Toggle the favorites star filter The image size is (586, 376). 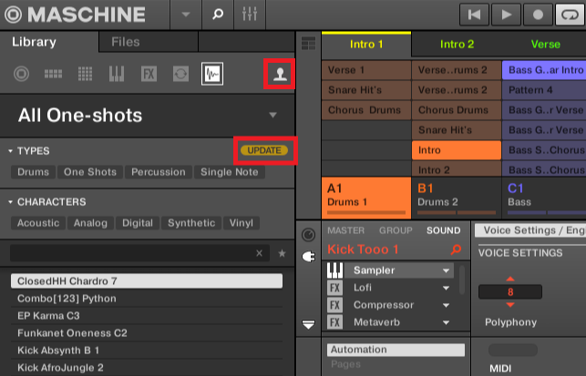point(282,253)
